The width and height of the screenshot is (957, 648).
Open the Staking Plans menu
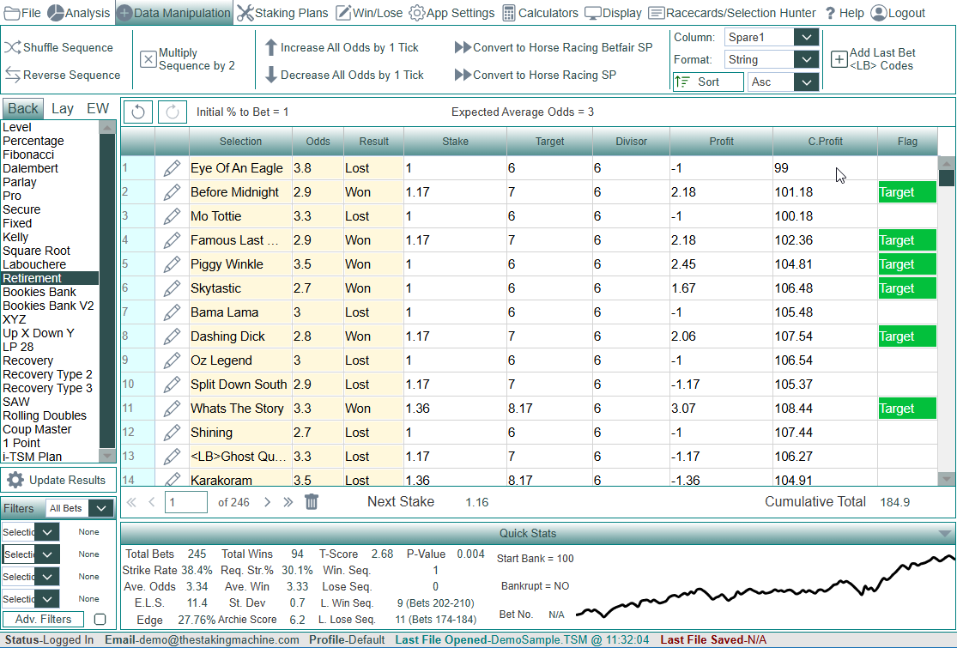(282, 13)
